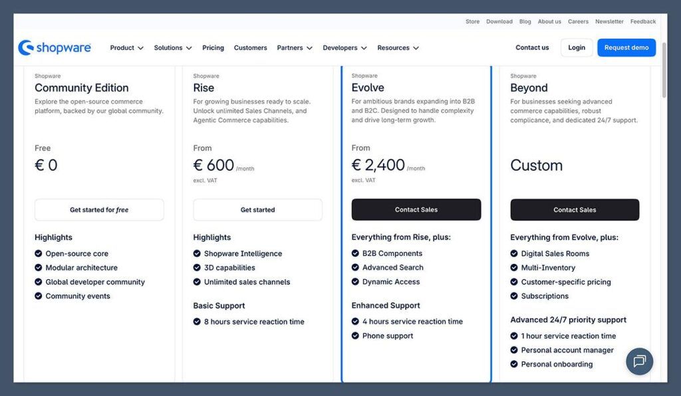This screenshot has width=681, height=396.
Task: Click the € 0 price
Action: (x=46, y=165)
